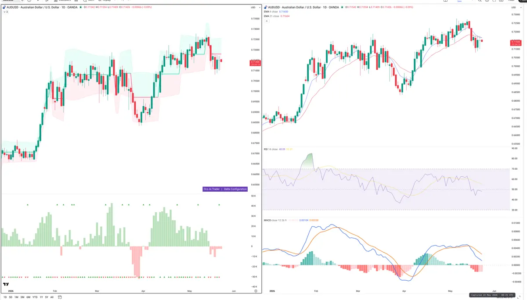Click the 70.00 level on RSI scale
The image size is (527, 300).
pyautogui.click(x=514, y=169)
